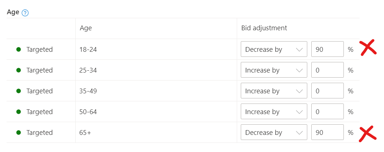Click the Age help question mark icon

point(25,13)
